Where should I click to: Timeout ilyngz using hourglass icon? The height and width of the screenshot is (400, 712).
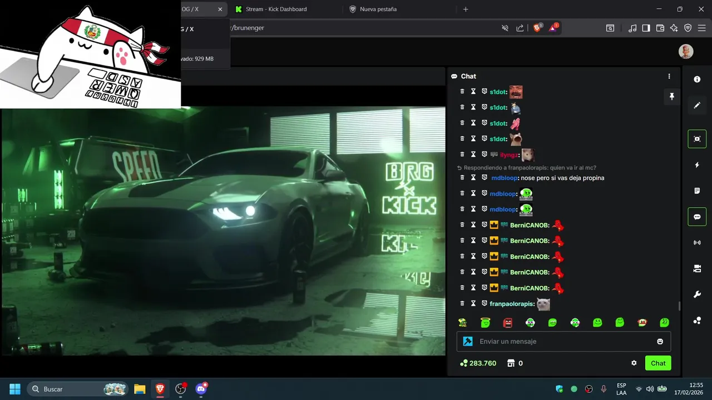pyautogui.click(x=473, y=154)
